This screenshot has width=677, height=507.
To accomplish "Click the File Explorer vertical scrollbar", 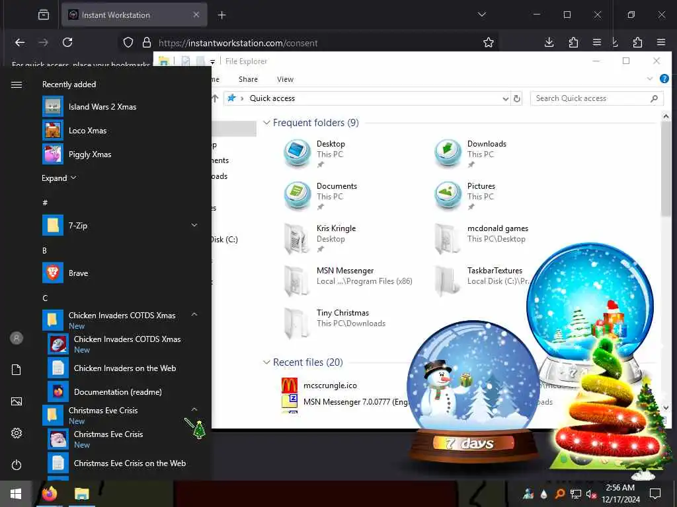I will 666,168.
